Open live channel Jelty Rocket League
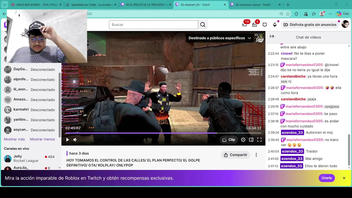Image resolution: width=352 pixels, height=198 pixels. pos(29,159)
